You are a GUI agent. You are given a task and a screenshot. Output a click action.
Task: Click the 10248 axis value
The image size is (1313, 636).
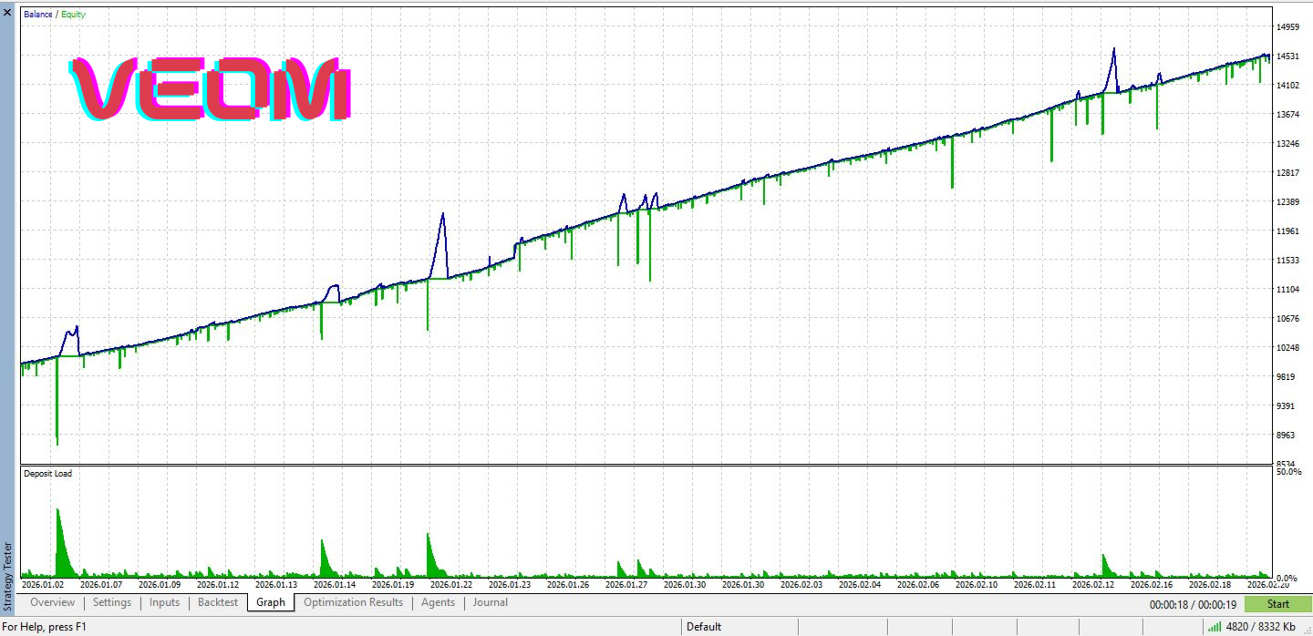click(x=1290, y=348)
